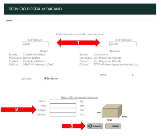Click the origin office text 03901 AP Mixcoac
The width and height of the screenshot is (161, 136).
[38, 64]
